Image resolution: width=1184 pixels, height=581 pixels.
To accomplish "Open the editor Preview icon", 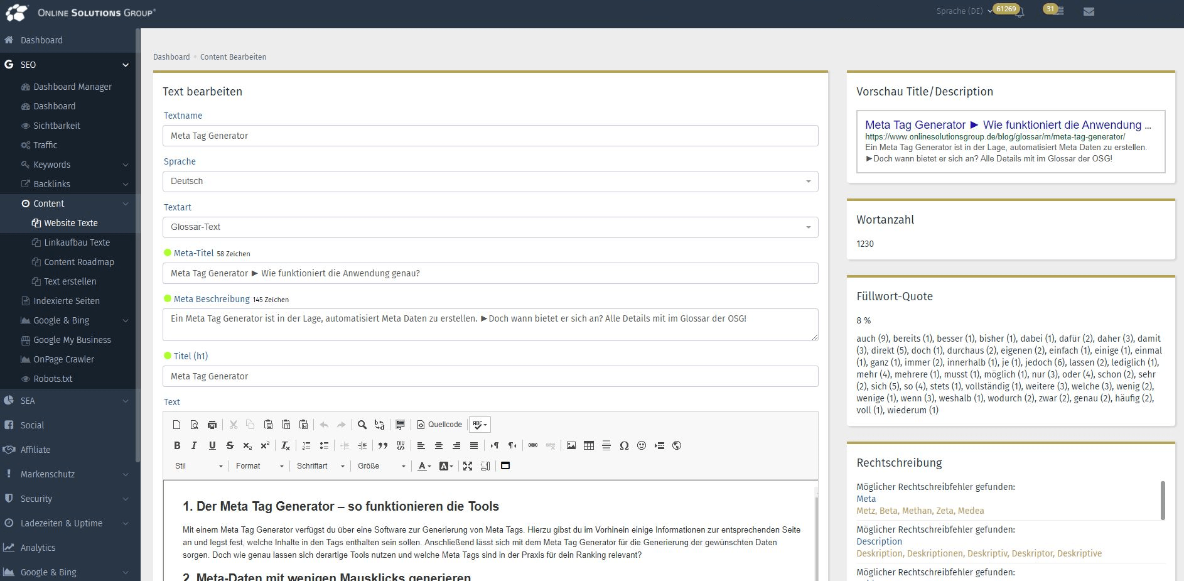I will point(195,425).
